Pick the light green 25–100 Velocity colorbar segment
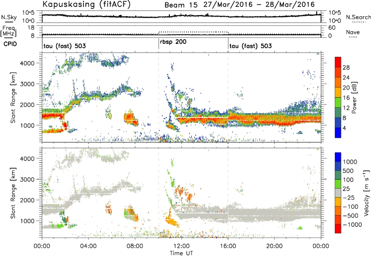Screen dimensions: 371x256 click(x=338, y=184)
